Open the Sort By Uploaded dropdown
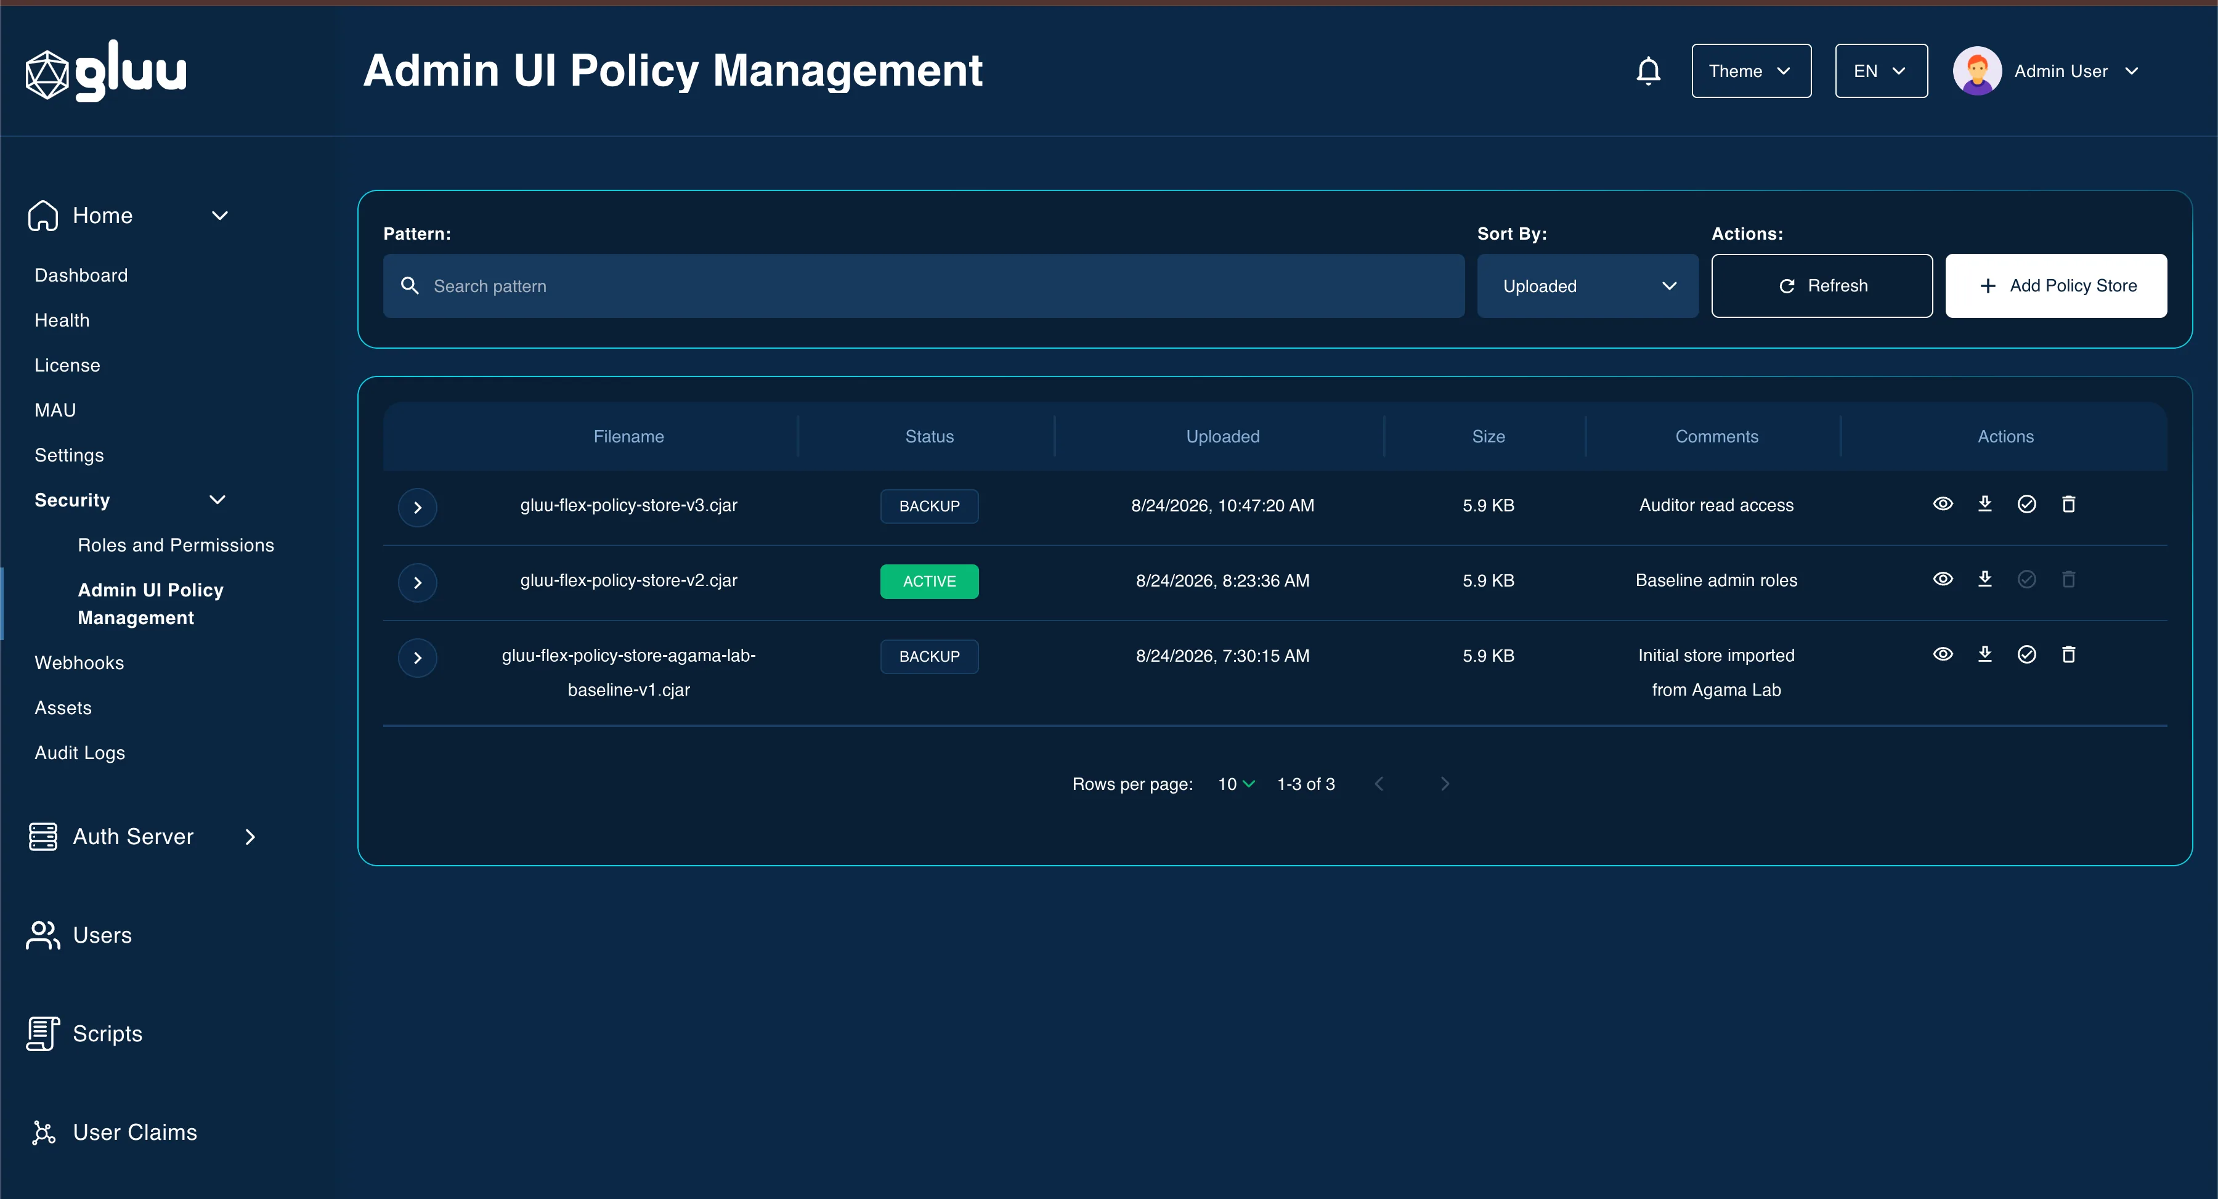 [x=1587, y=285]
